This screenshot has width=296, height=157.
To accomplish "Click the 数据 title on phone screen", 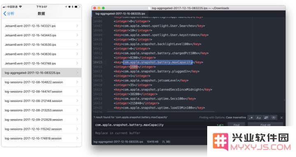I will coord(42,14).
